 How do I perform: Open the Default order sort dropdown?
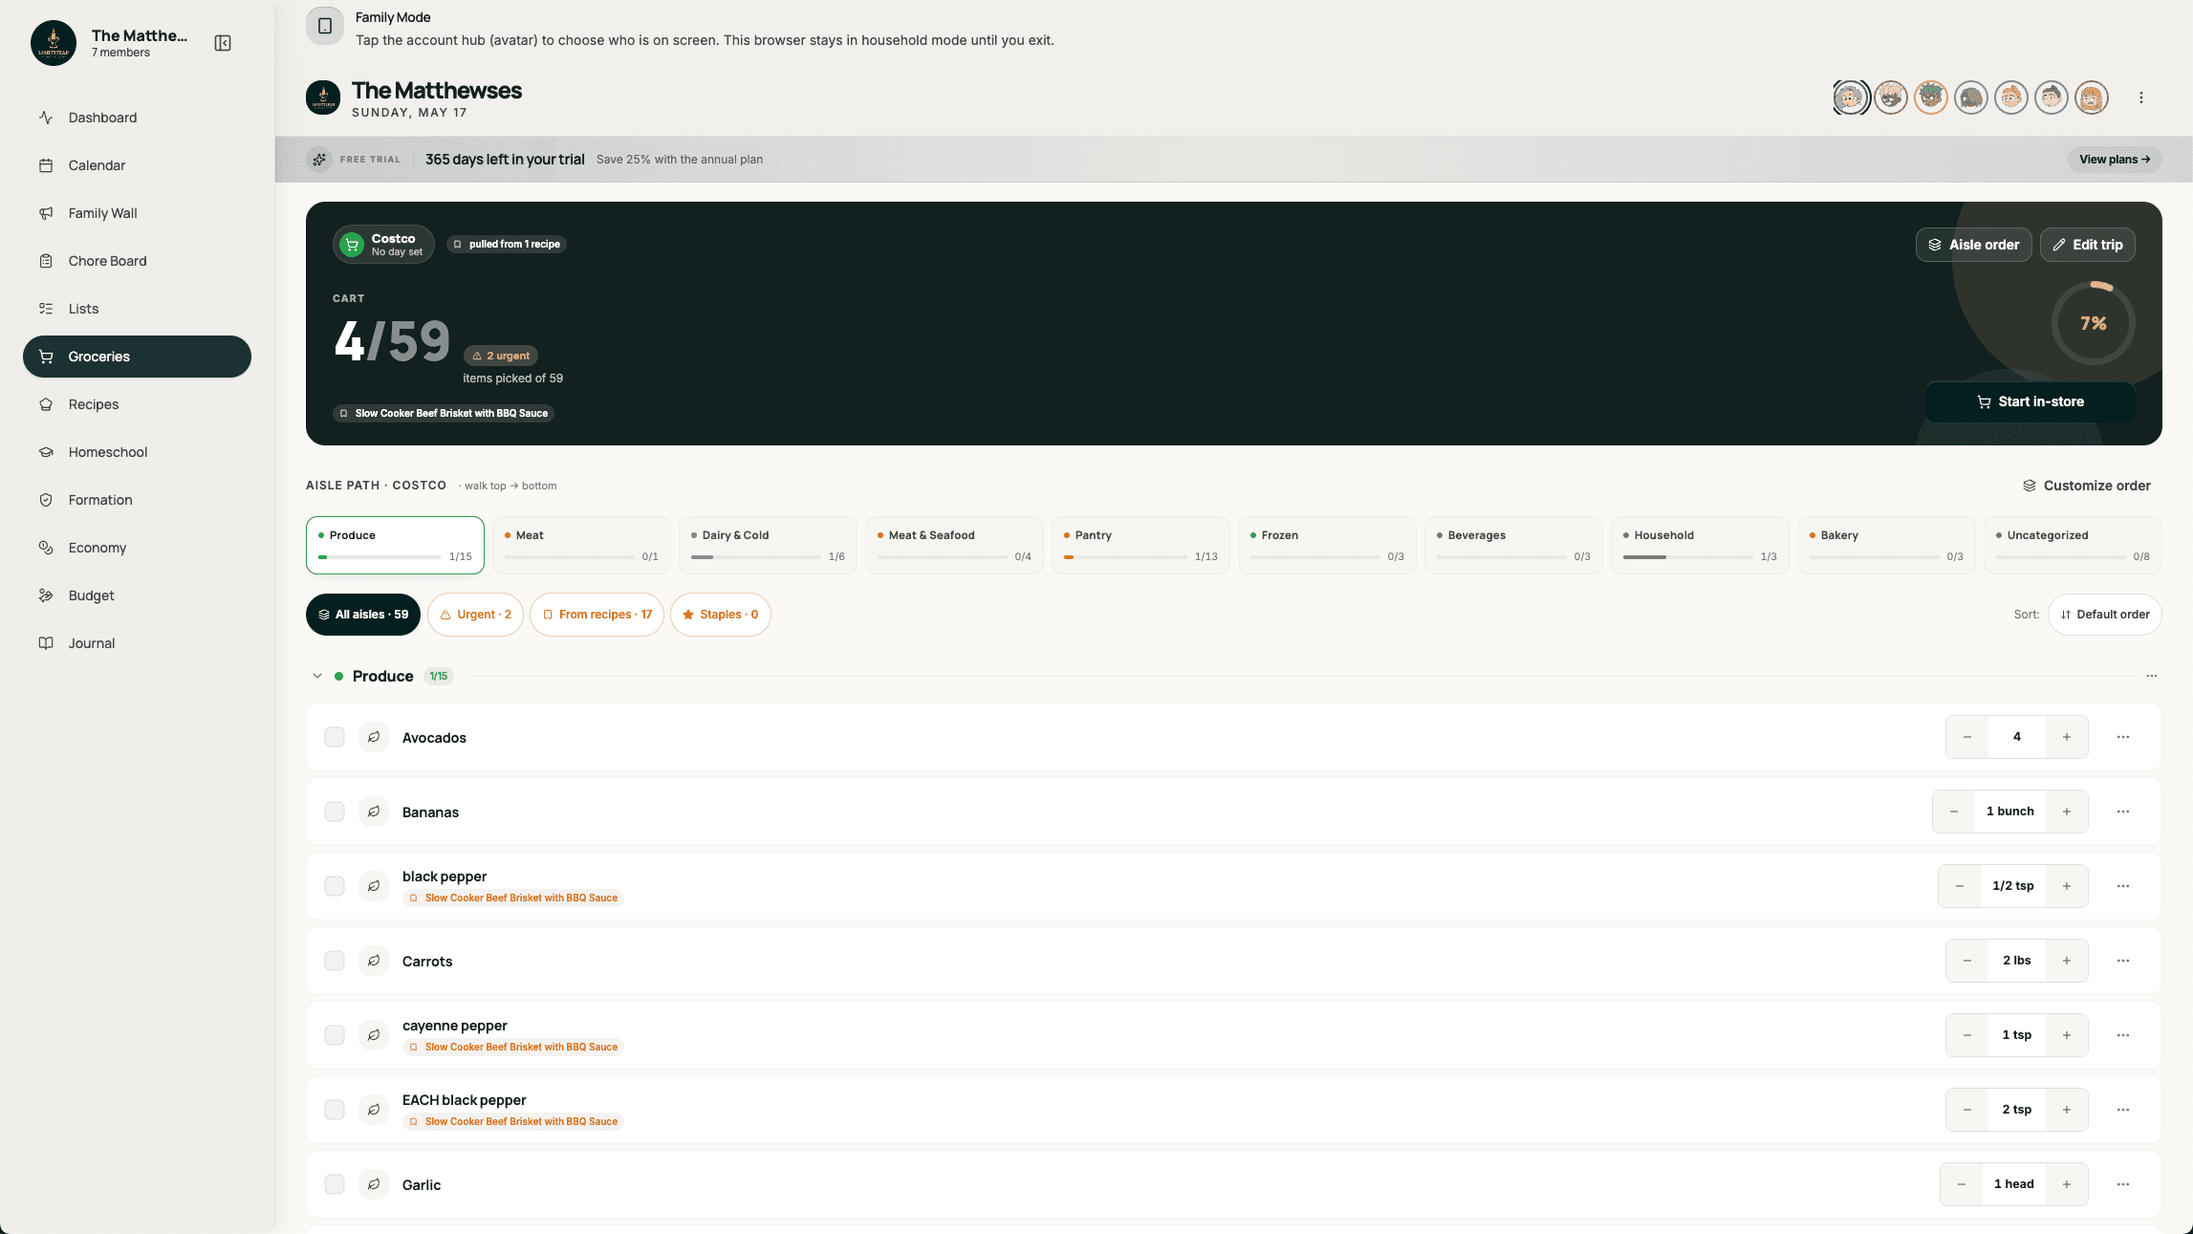pyautogui.click(x=2105, y=615)
